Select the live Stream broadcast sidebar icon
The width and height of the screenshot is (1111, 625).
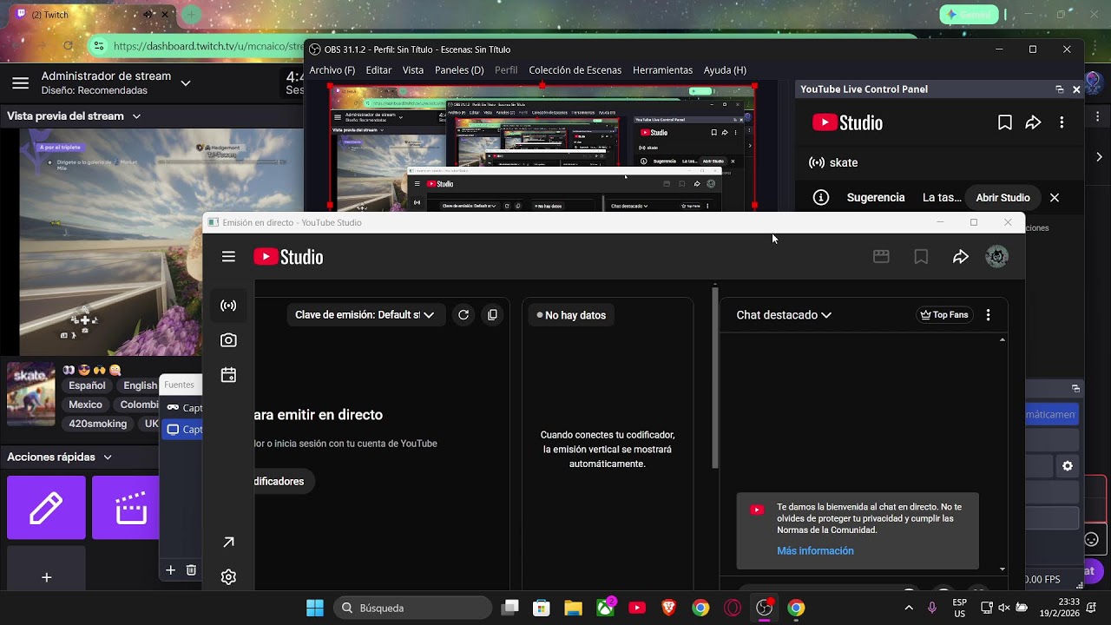pyautogui.click(x=228, y=306)
